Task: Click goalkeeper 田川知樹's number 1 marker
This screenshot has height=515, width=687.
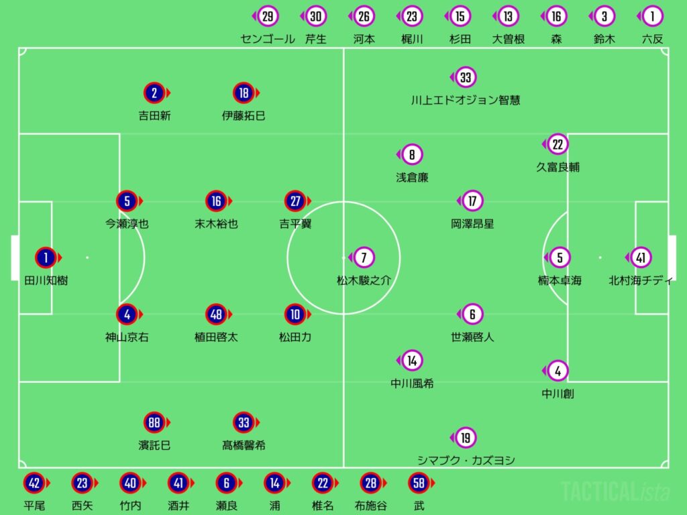Action: pos(46,257)
